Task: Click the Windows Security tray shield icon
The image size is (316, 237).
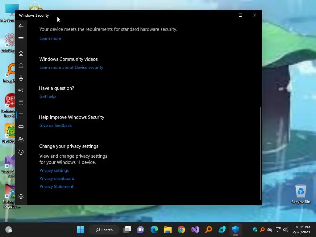Action: click(x=255, y=230)
